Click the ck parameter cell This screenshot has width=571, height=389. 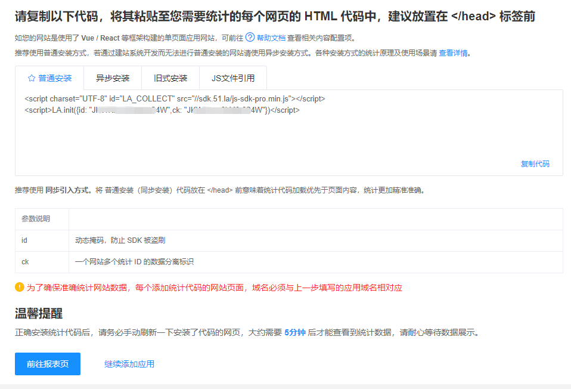click(x=42, y=262)
